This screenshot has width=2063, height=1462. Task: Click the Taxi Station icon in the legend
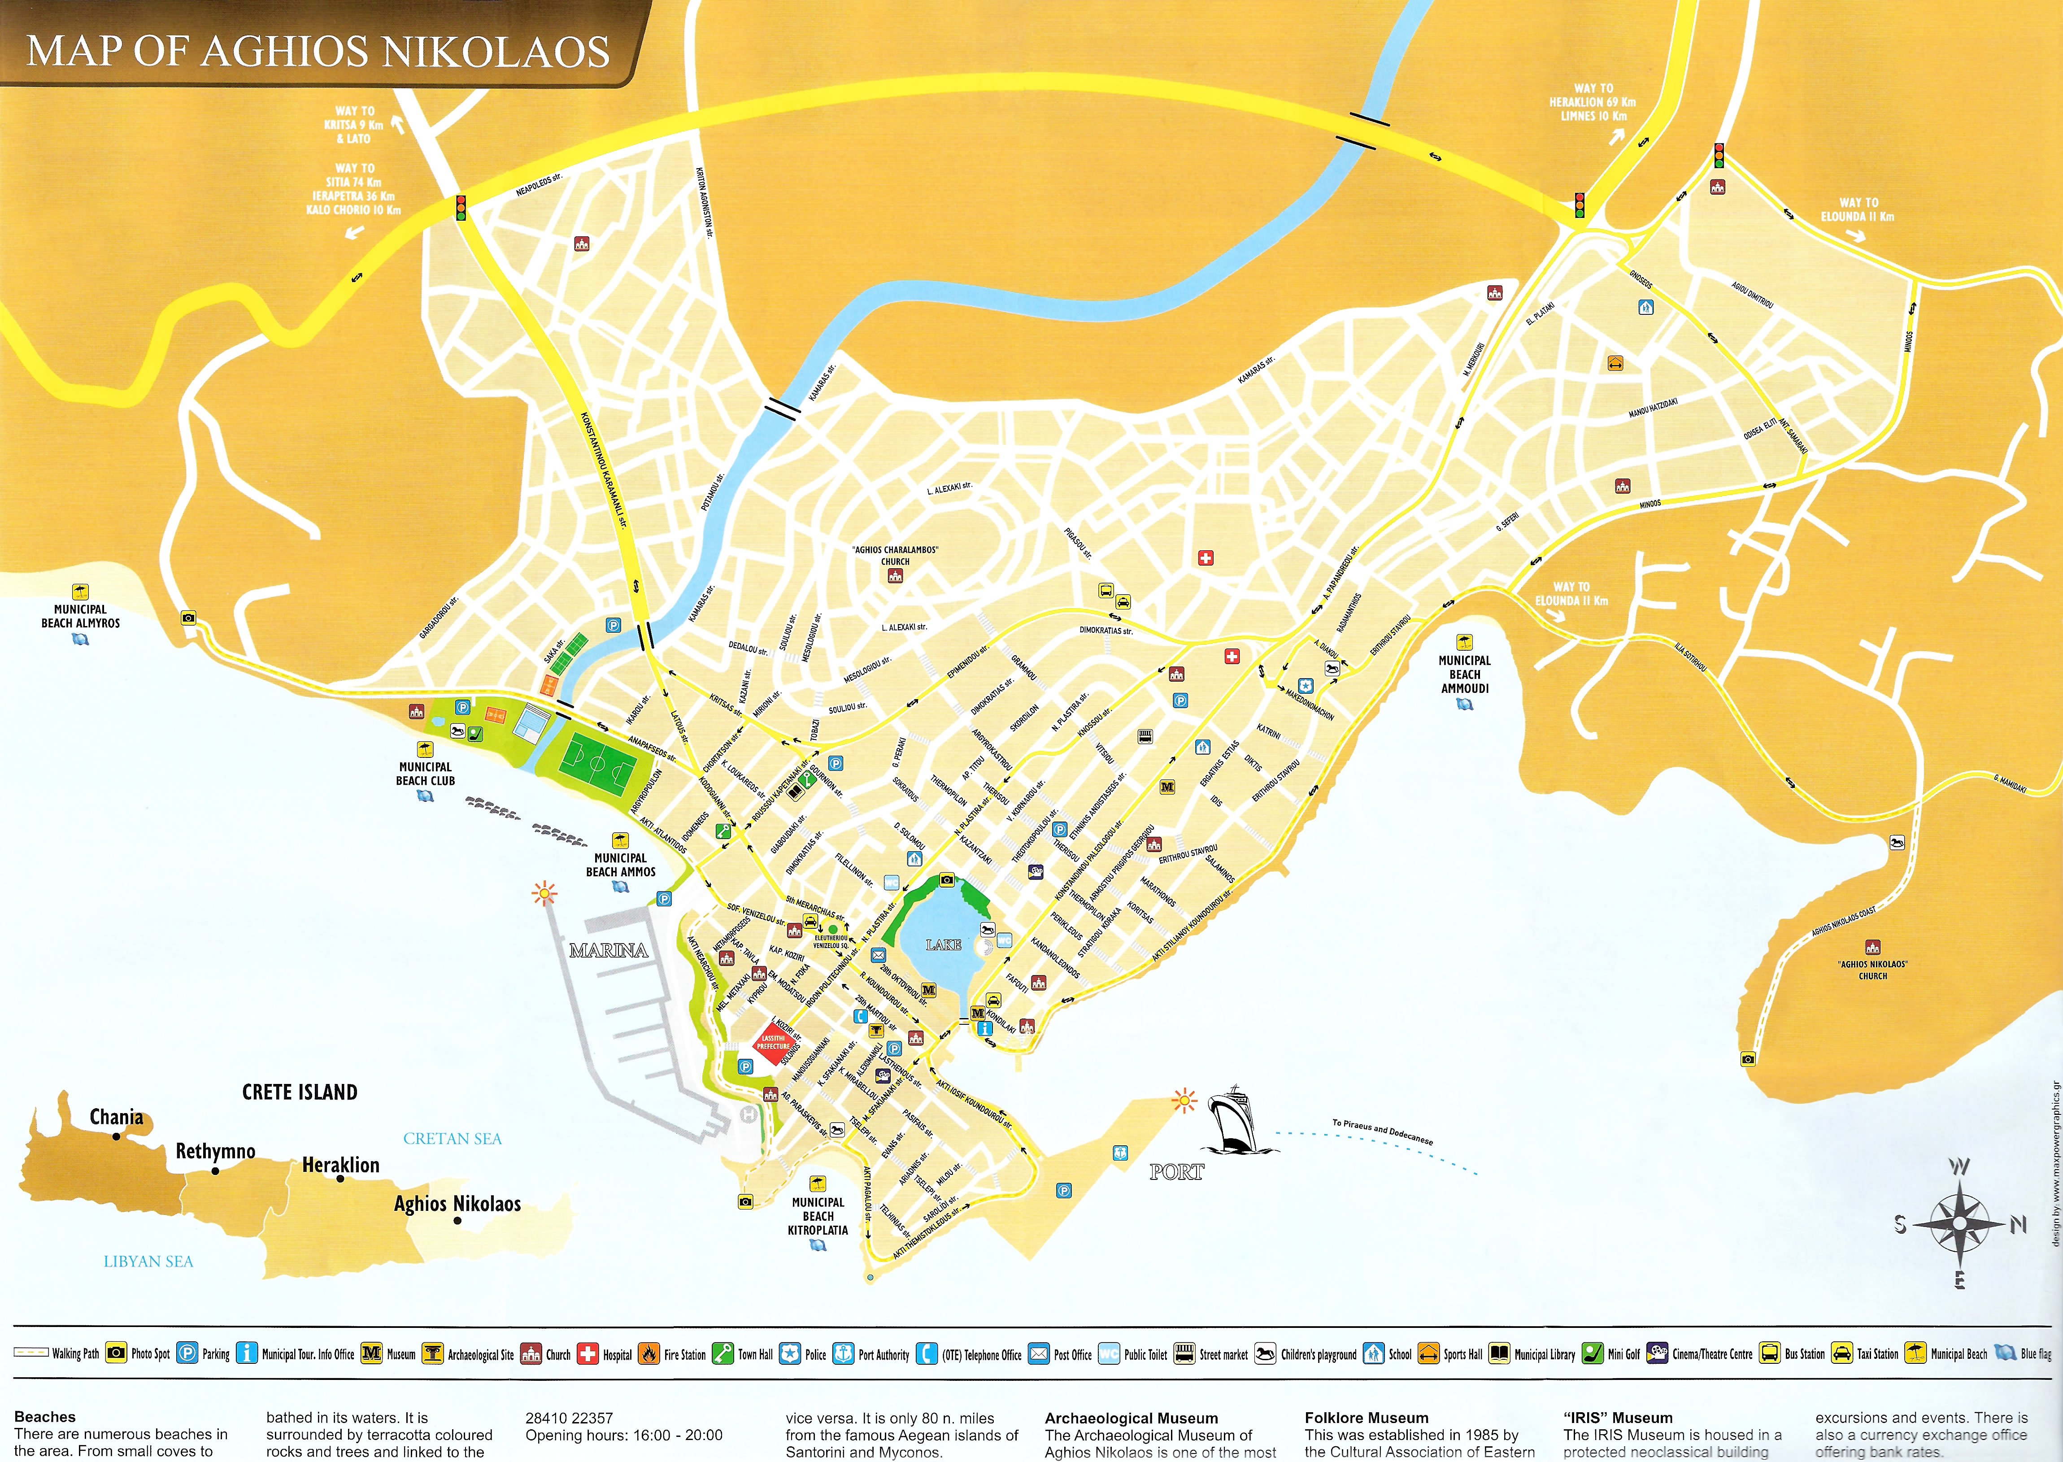[1841, 1353]
